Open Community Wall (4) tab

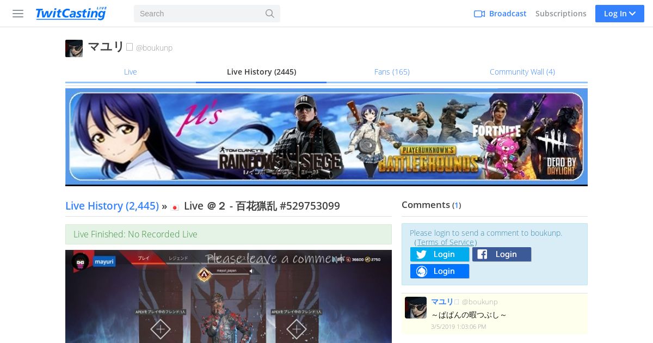click(522, 72)
